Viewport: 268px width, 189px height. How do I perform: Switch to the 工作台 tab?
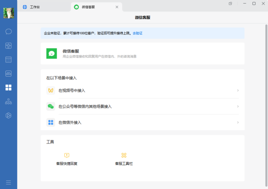(x=33, y=7)
